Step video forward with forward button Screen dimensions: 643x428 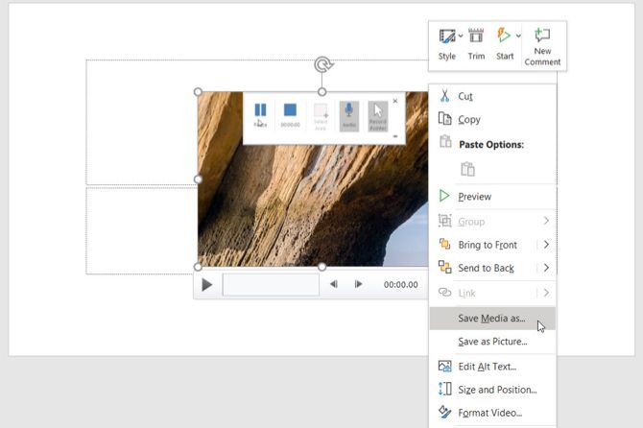(x=358, y=284)
